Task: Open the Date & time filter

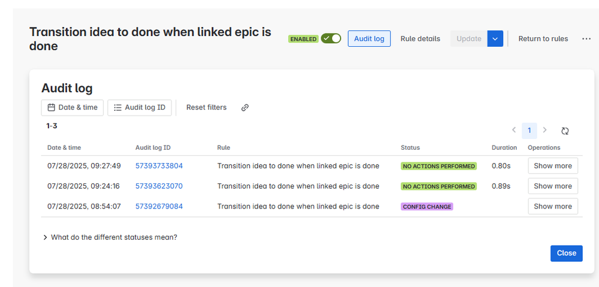Action: (x=72, y=108)
